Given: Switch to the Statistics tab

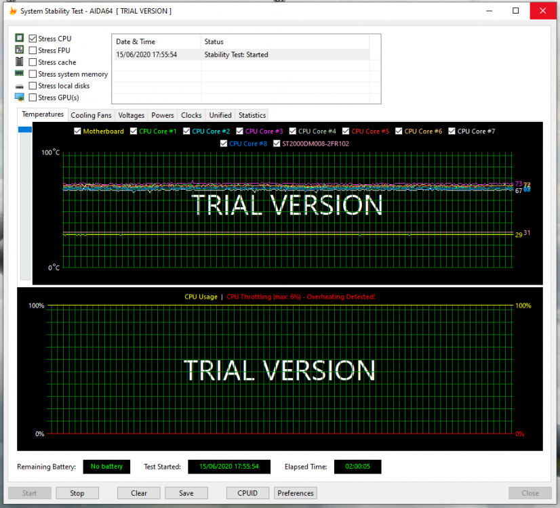Looking at the screenshot, I should click(x=252, y=115).
